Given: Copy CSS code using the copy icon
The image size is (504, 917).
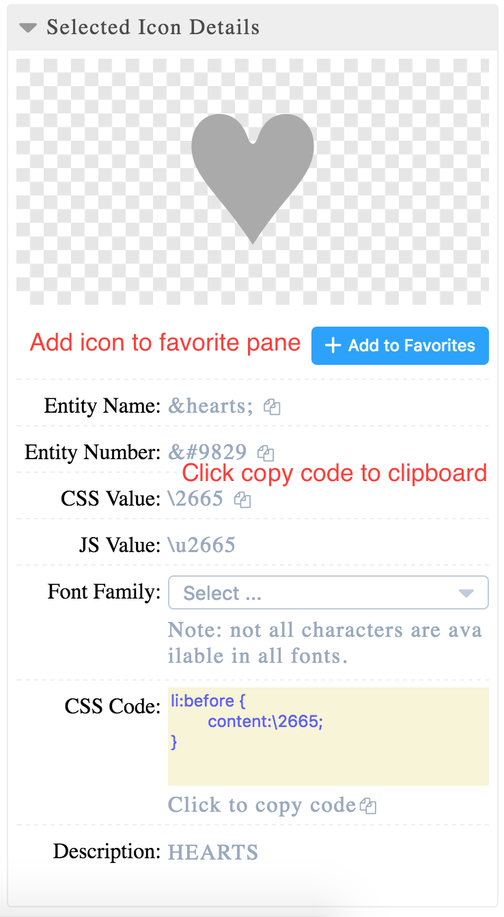Looking at the screenshot, I should coord(368,806).
